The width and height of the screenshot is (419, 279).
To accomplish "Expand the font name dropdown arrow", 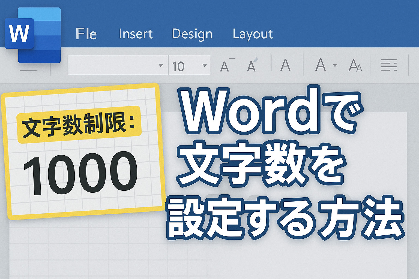I will pyautogui.click(x=161, y=65).
